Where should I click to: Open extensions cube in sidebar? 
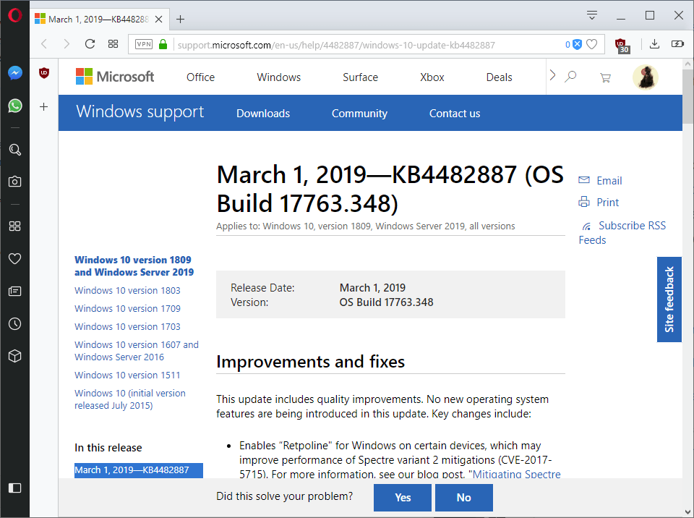point(14,356)
